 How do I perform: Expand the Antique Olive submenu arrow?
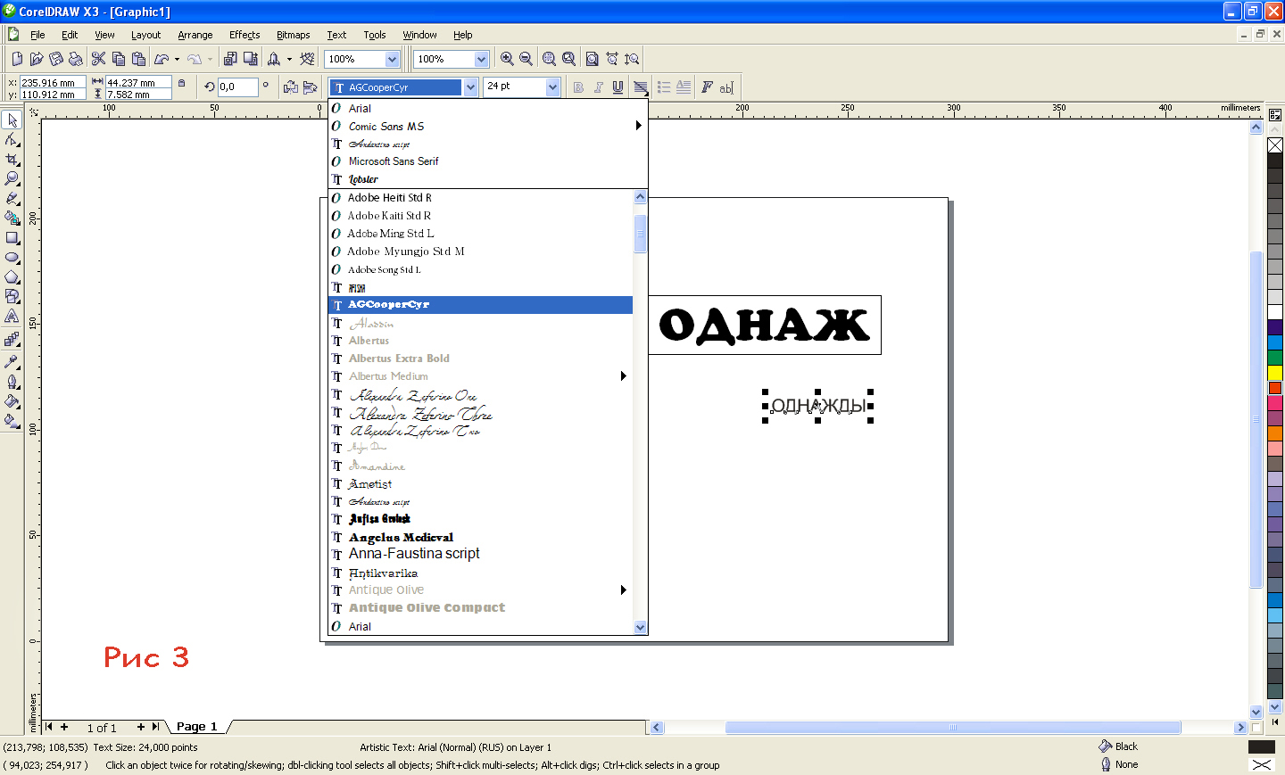[x=624, y=590]
